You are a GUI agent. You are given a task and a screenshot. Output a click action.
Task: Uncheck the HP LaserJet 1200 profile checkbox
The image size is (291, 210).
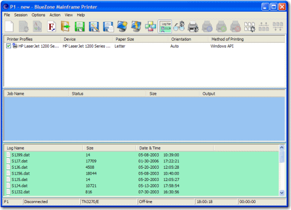click(x=8, y=46)
